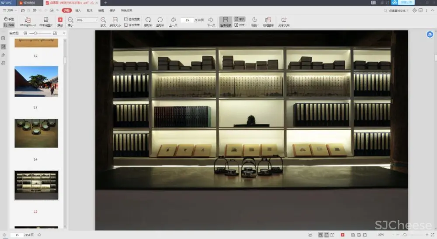The height and width of the screenshot is (239, 437).
Task: Click the 划词翻译 translate icon
Action: pyautogui.click(x=268, y=20)
